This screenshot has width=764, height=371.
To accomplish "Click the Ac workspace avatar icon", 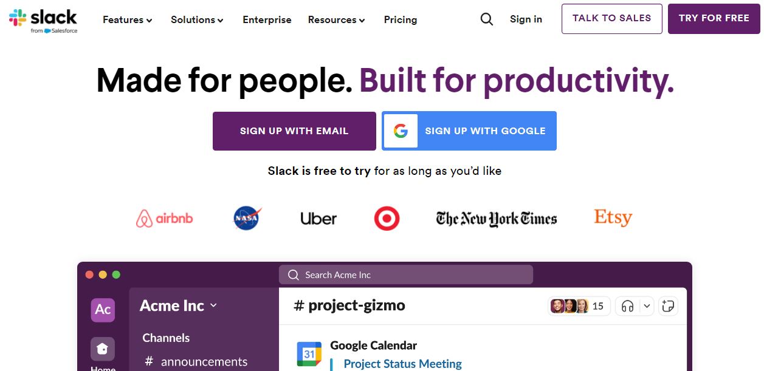I will click(103, 310).
